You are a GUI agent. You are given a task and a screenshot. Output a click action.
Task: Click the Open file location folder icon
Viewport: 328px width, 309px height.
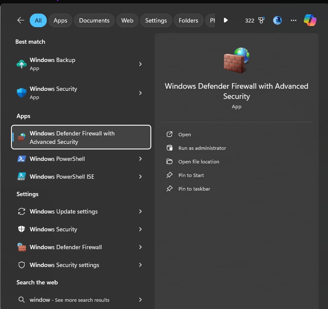pyautogui.click(x=170, y=161)
